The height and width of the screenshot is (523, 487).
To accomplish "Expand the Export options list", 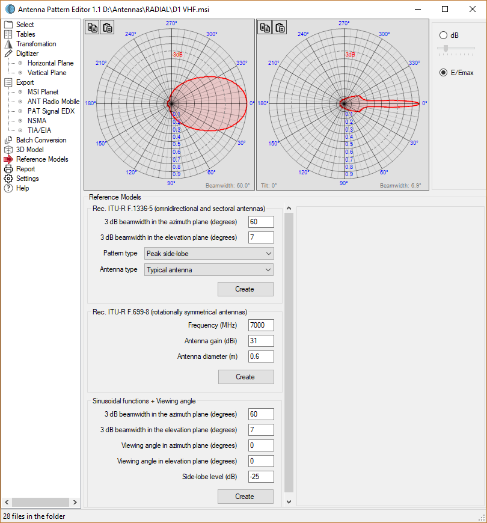I will pos(26,82).
